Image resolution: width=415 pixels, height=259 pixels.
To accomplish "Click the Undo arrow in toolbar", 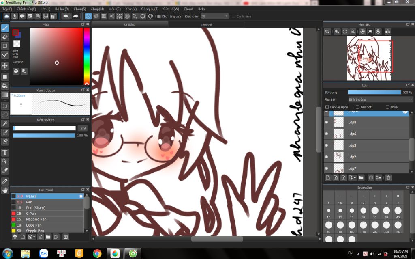I will [66, 16].
